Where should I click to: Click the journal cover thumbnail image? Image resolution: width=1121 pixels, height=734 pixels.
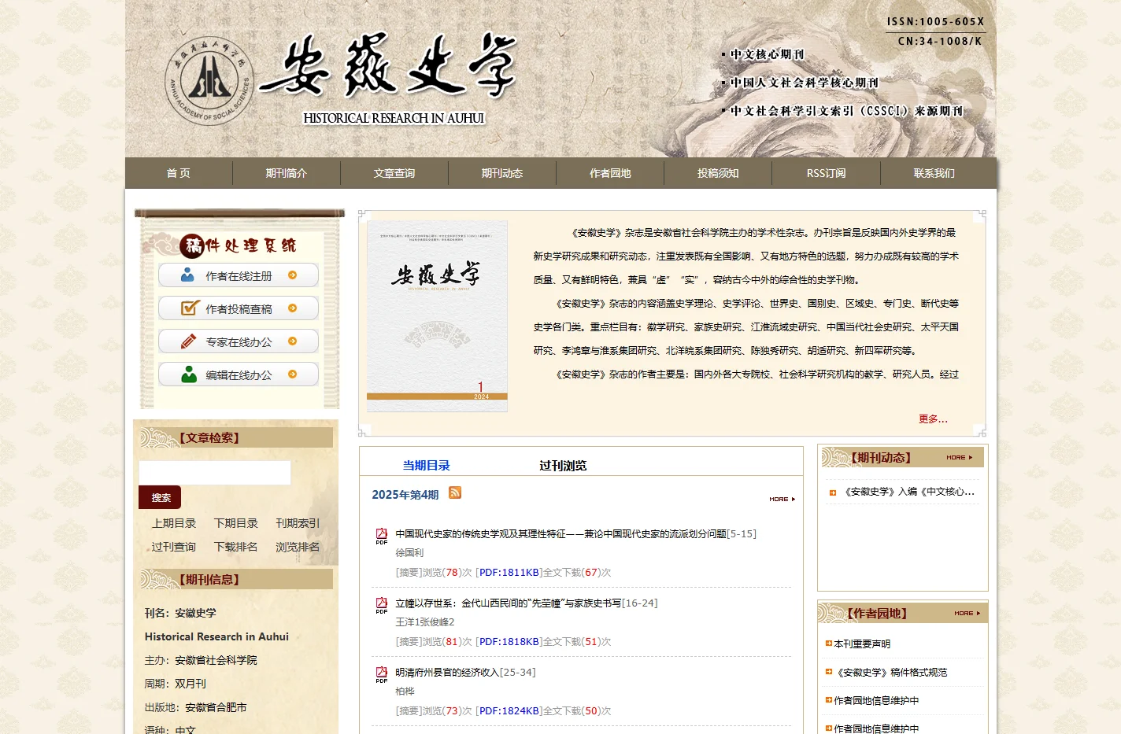click(437, 316)
